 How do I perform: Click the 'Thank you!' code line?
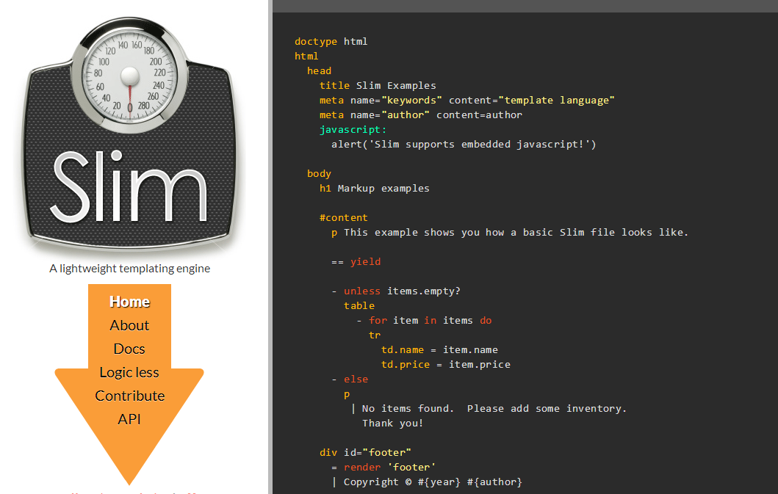coord(392,424)
